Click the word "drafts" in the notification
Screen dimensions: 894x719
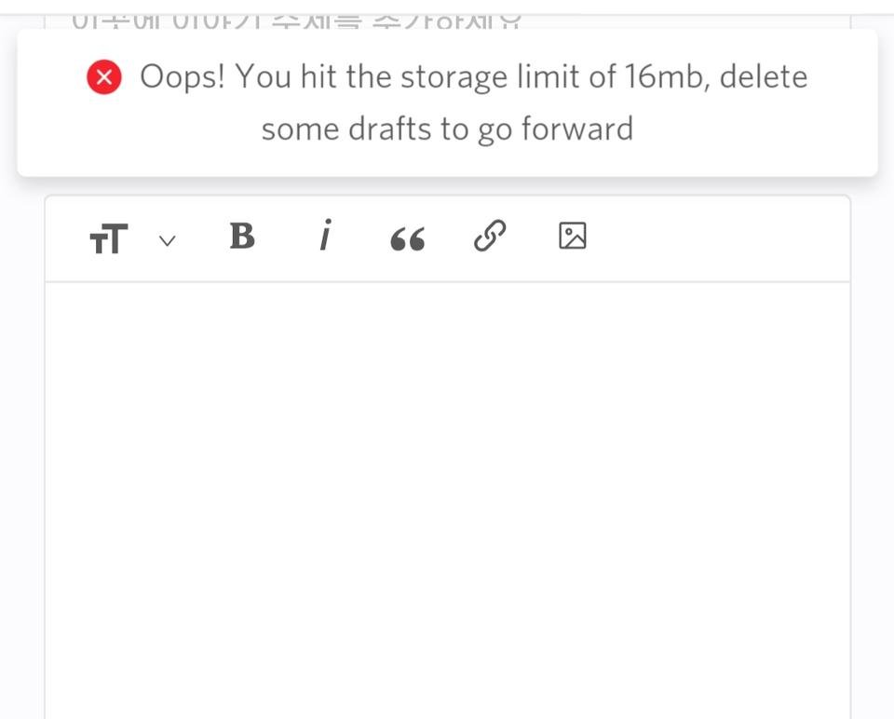[391, 129]
